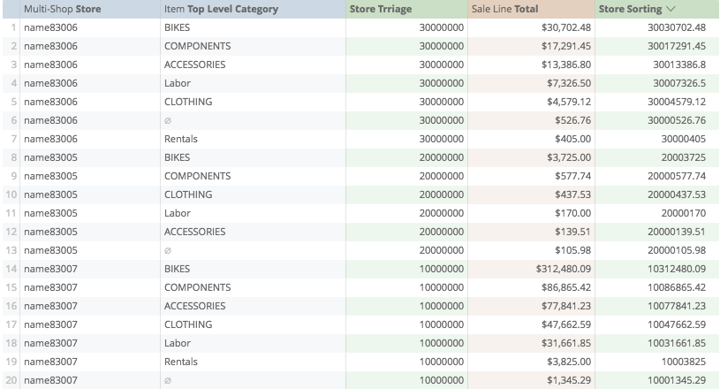The height and width of the screenshot is (389, 720).
Task: Select CLOTHING category in row 17
Action: click(x=188, y=324)
